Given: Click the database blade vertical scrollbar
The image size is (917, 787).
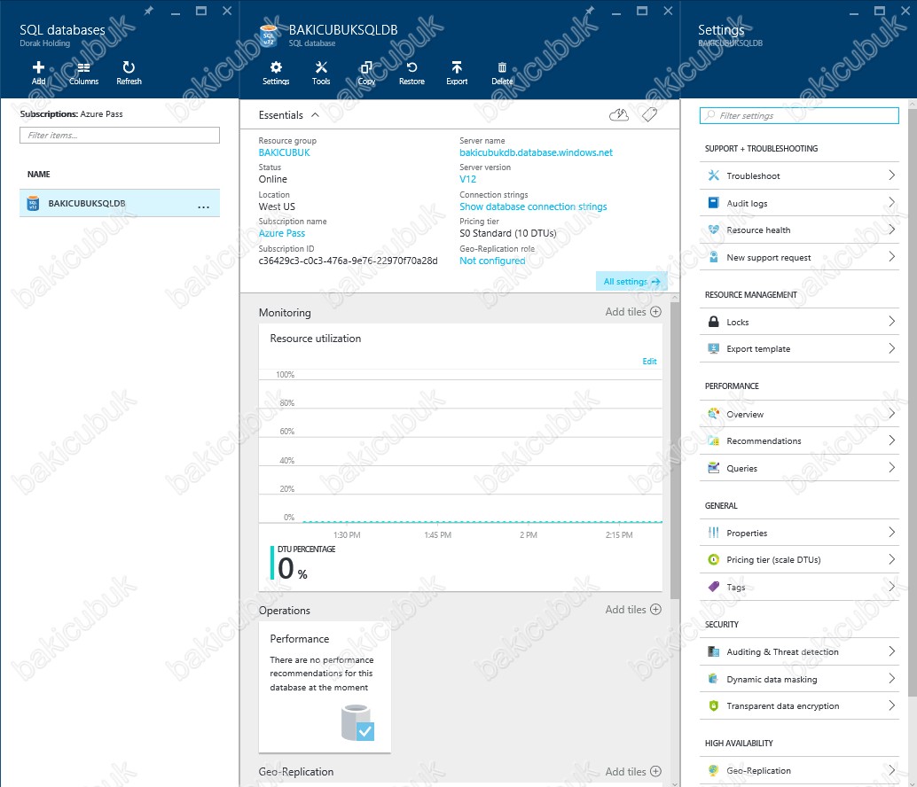Looking at the screenshot, I should 675,450.
